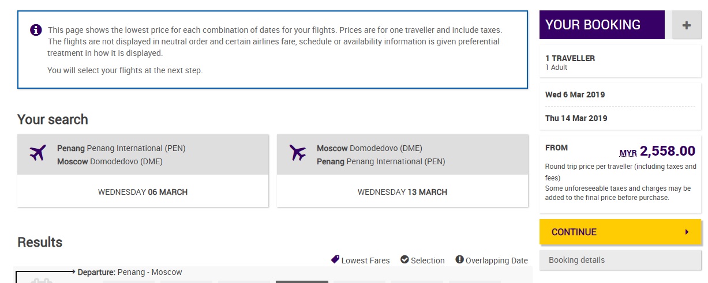Open the Your Booking header panel
The image size is (708, 283).
[601, 25]
